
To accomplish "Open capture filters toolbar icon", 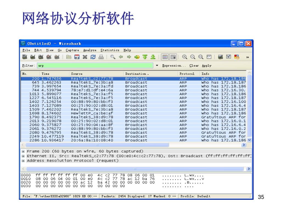I will (220, 57).
